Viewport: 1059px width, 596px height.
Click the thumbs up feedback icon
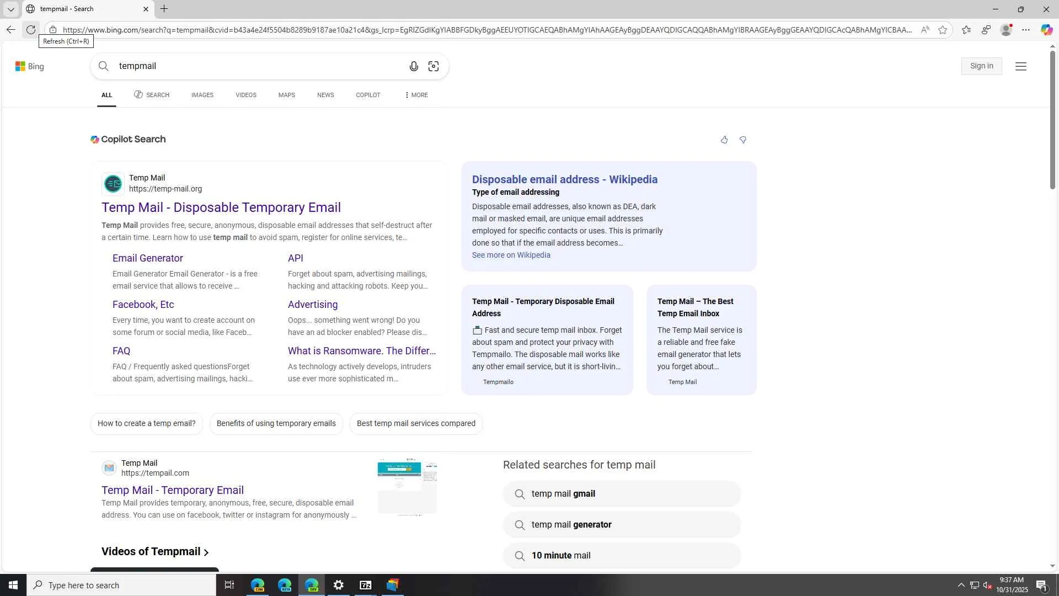click(x=724, y=140)
